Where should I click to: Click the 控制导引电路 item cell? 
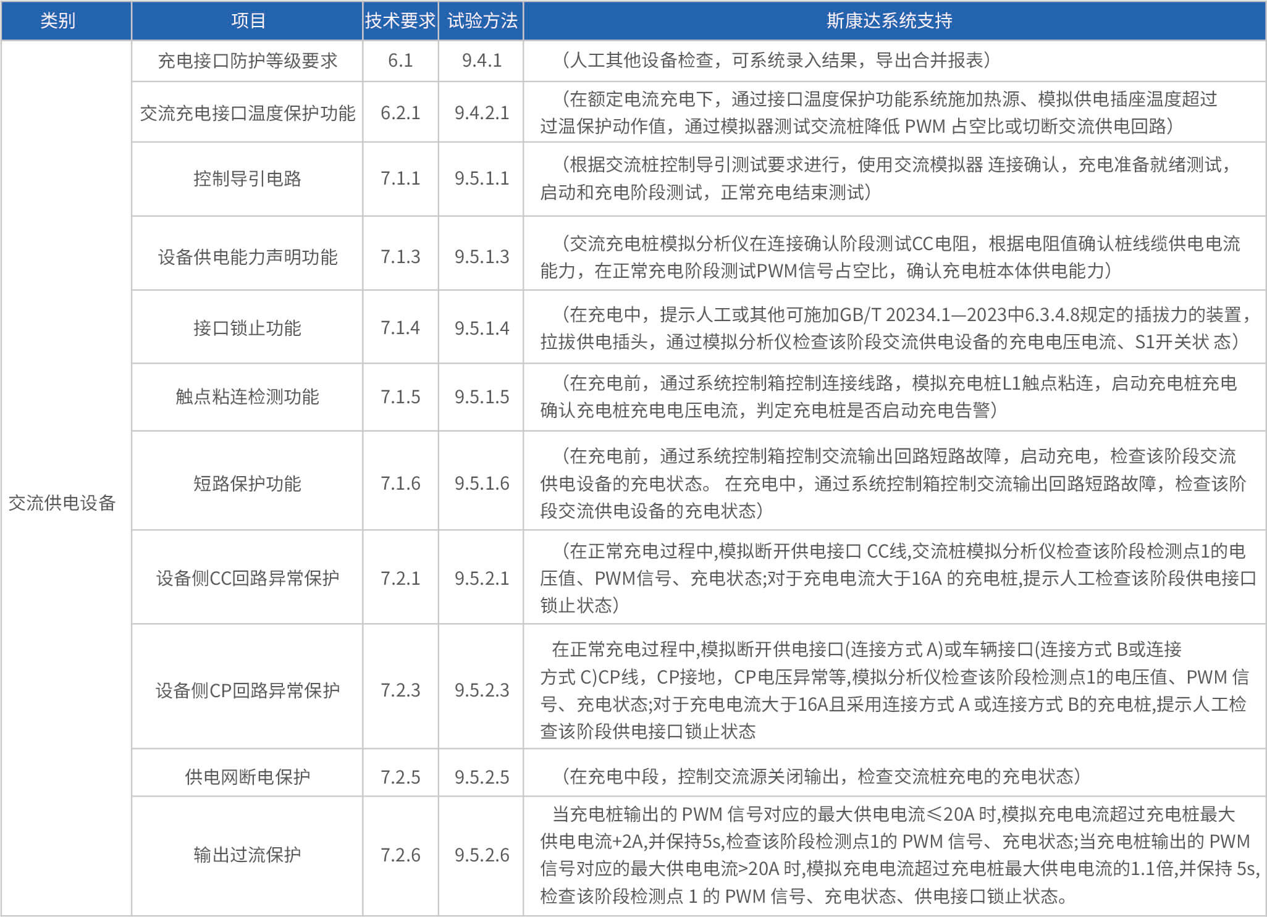(x=247, y=178)
